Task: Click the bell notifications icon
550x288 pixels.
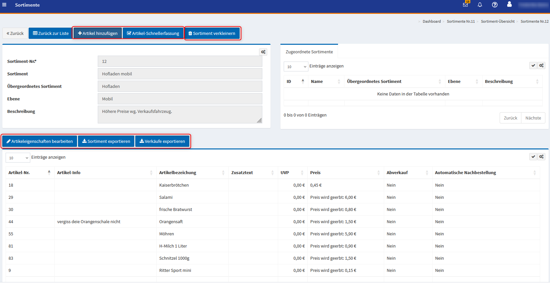Action: 480,5
